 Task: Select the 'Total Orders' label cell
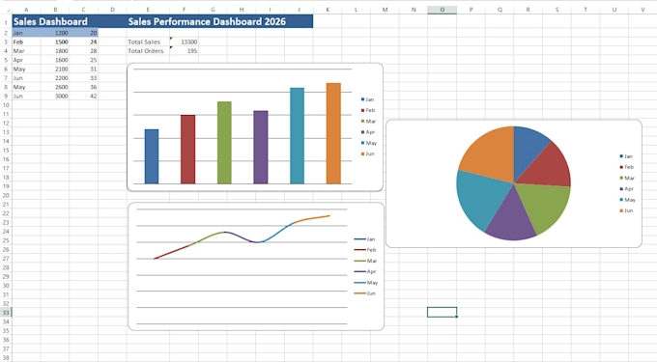pos(148,50)
